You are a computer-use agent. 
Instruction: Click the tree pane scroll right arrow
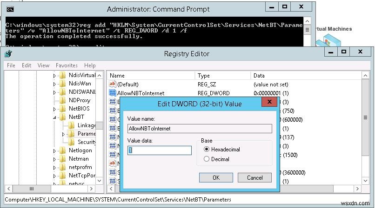[x=91, y=188]
